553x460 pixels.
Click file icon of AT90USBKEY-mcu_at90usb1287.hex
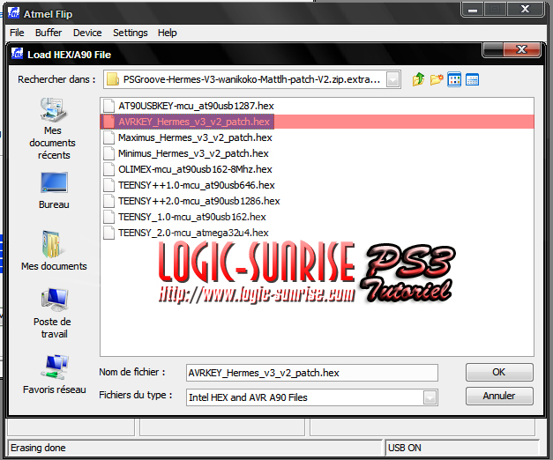click(x=109, y=106)
